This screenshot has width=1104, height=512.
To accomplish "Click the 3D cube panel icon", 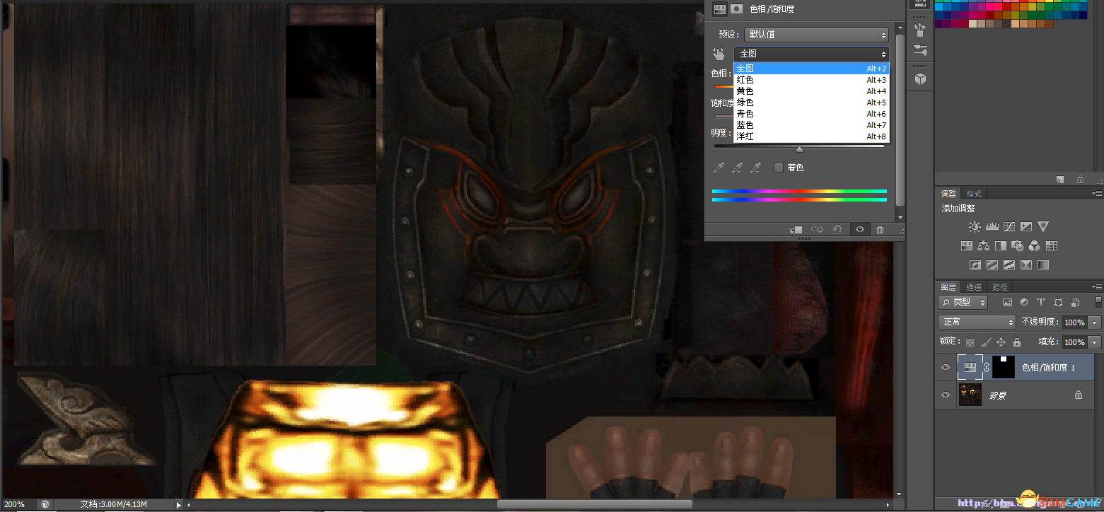I will (920, 79).
